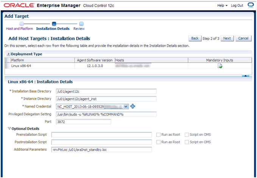Click the Additional Parameters field
Image resolution: width=257 pixels, height=178 pixels.
pyautogui.click(x=101, y=150)
